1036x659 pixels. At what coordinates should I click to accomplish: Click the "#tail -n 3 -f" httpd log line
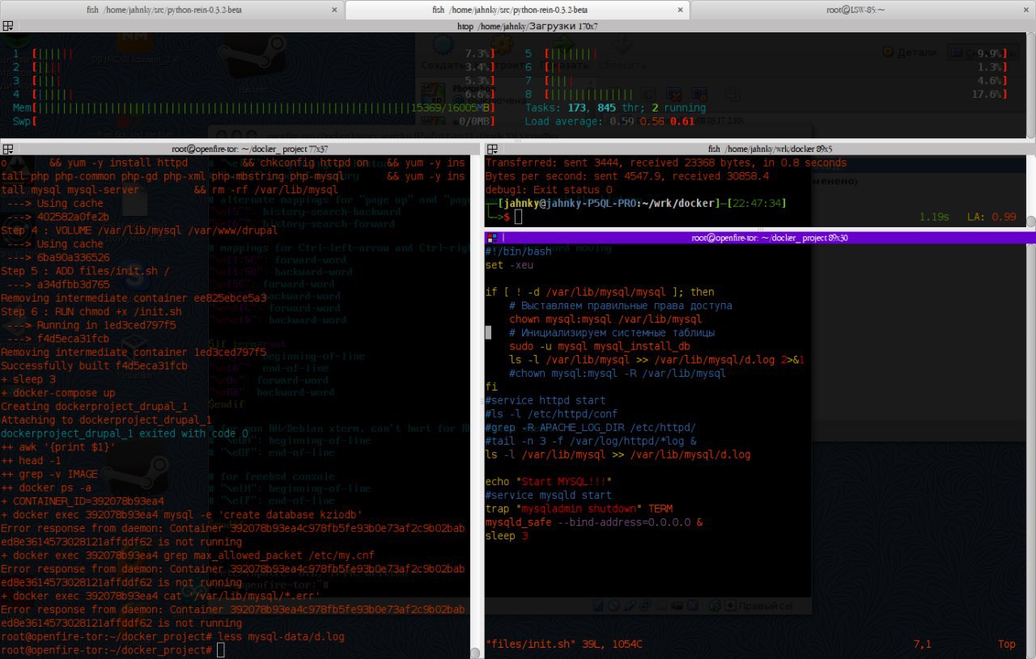click(591, 441)
